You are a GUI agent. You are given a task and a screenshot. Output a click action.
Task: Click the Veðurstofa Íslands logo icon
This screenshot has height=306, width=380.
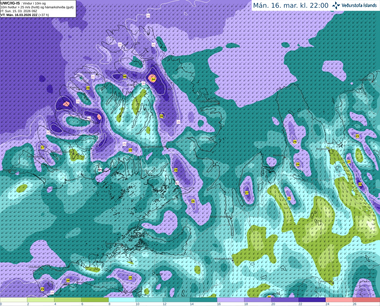coord(336,5)
